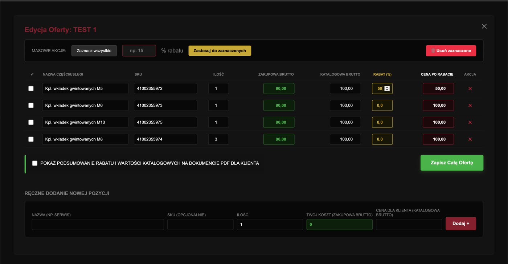Select the M10 row checkbox
The height and width of the screenshot is (264, 508).
tap(31, 122)
